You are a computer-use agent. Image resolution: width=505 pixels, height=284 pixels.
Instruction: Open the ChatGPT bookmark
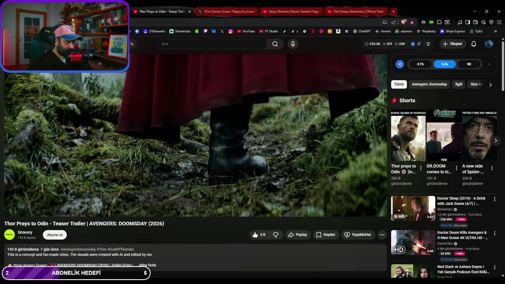click(x=362, y=31)
